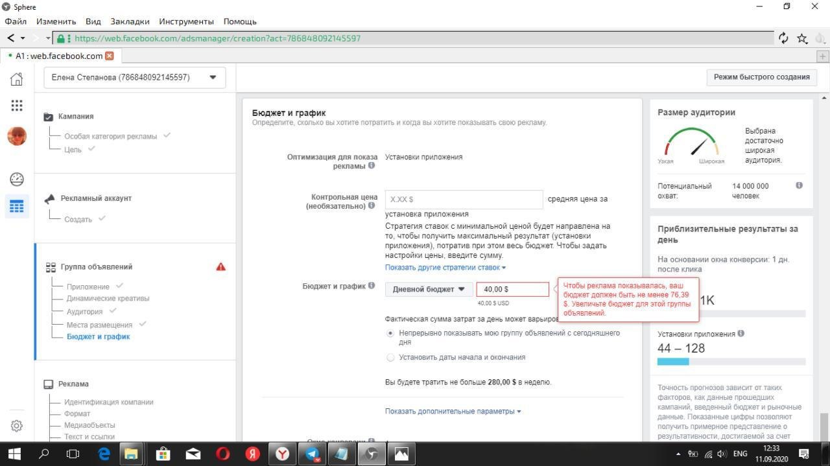Screen dimensions: 830x466
Task: Open Windows notification center icon
Action: pyautogui.click(x=804, y=454)
